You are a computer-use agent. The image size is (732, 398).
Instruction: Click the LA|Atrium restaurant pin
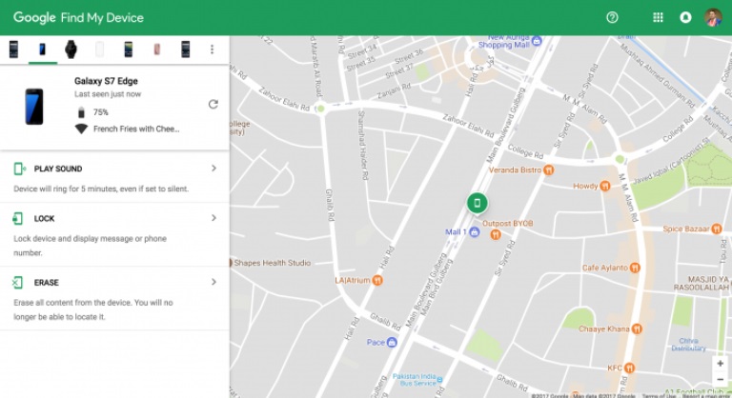click(377, 281)
